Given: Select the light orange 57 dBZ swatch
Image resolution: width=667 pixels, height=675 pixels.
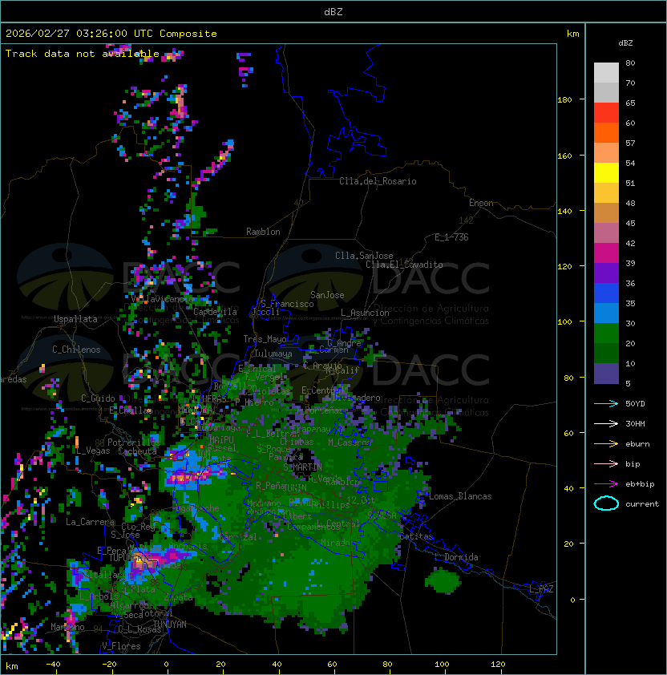Looking at the screenshot, I should point(606,153).
